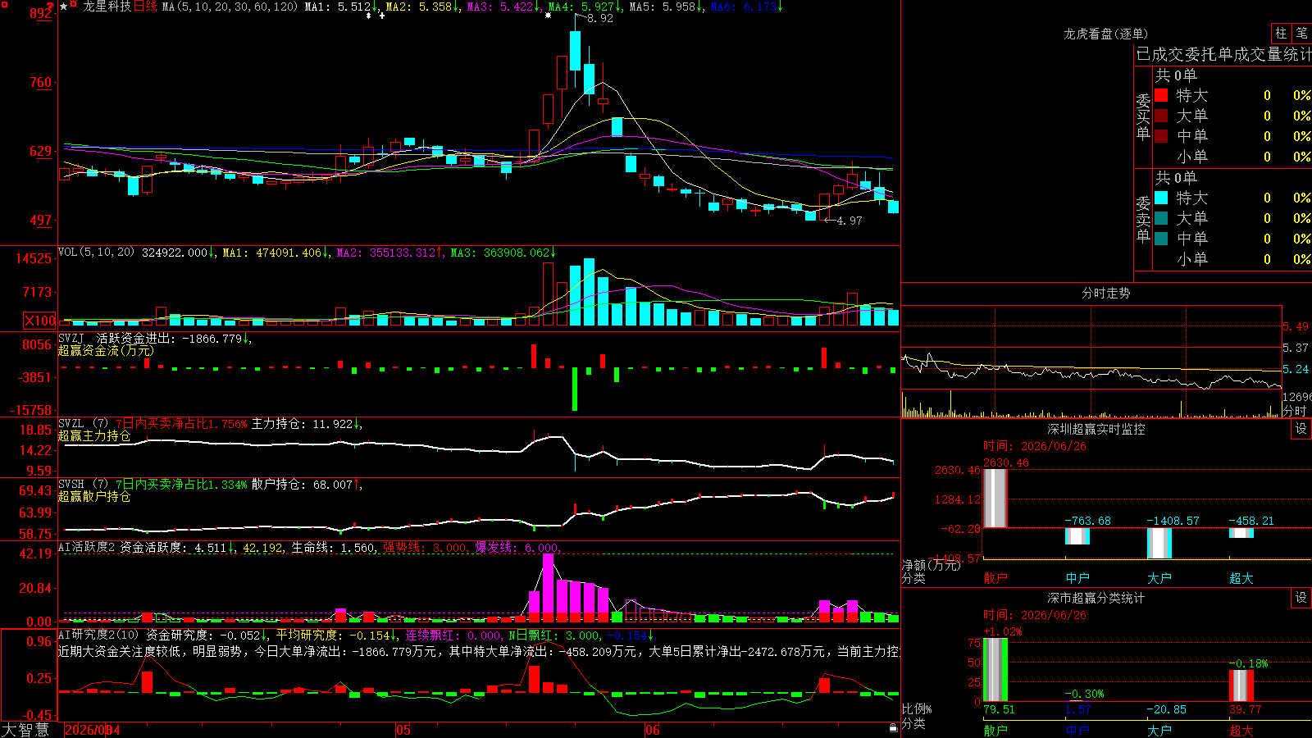Select the SVSH indicator label
Screen dimensions: 1312x738
coord(71,484)
